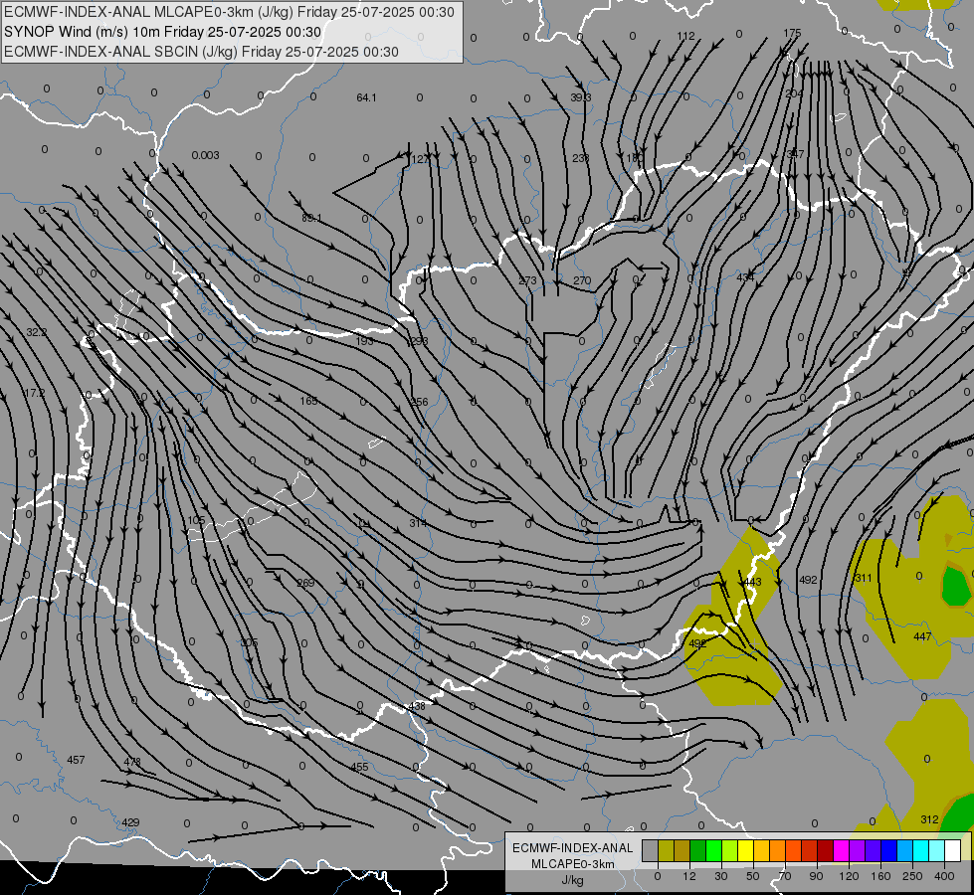This screenshot has height=895, width=974.
Task: Click the map value 447
Action: click(x=922, y=636)
